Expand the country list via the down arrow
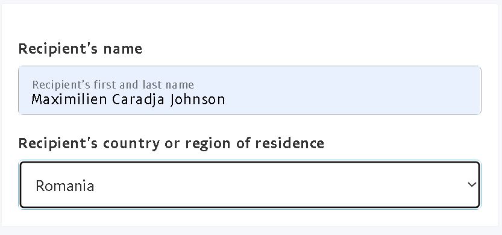 [x=472, y=185]
